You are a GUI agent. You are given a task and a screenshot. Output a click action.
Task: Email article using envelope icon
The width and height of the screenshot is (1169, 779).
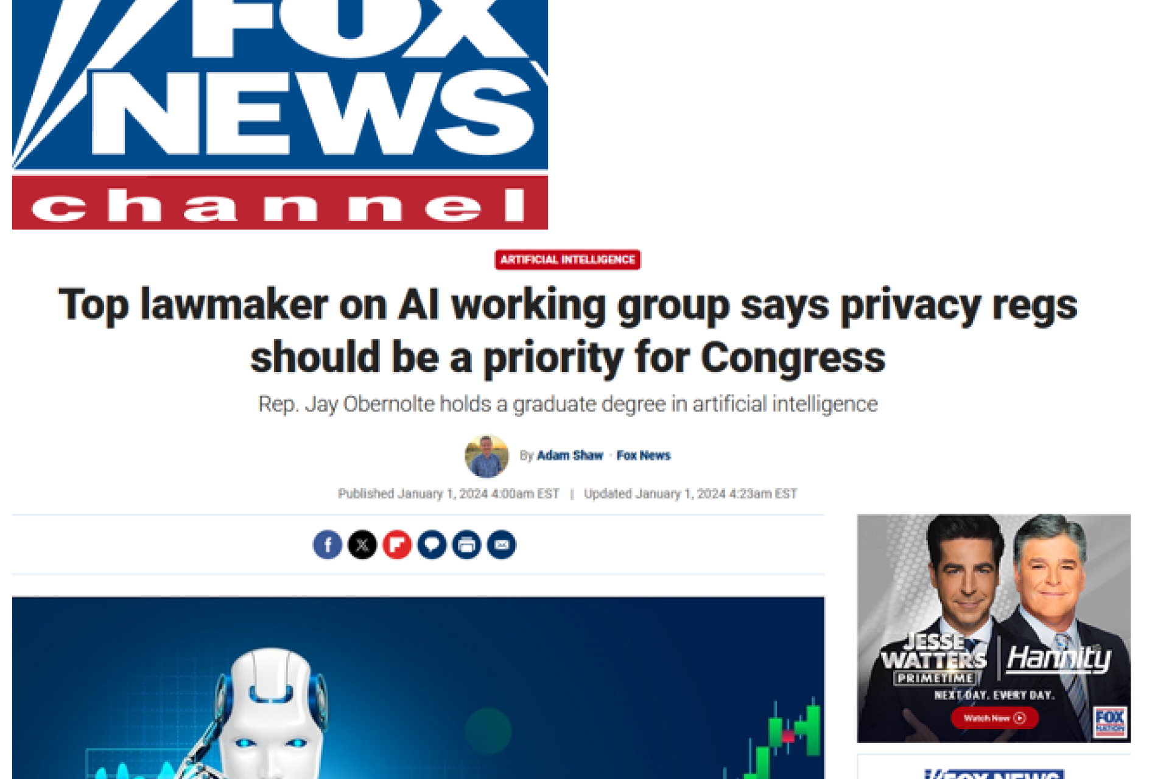[x=502, y=545]
